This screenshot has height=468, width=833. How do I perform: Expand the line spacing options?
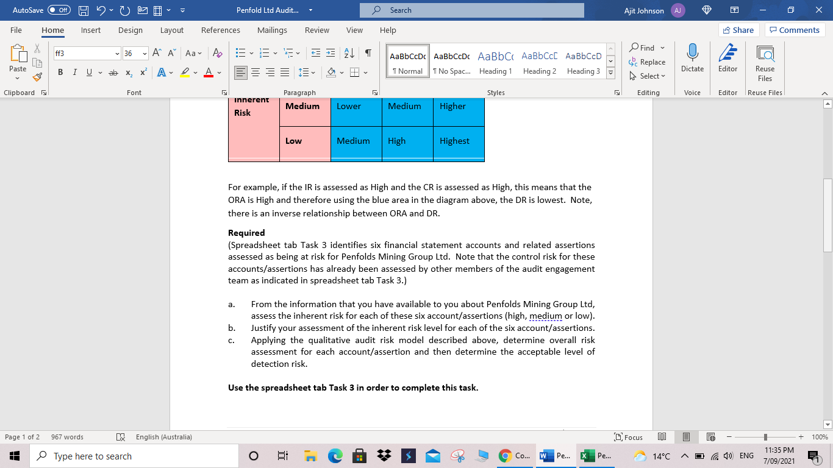click(x=313, y=72)
